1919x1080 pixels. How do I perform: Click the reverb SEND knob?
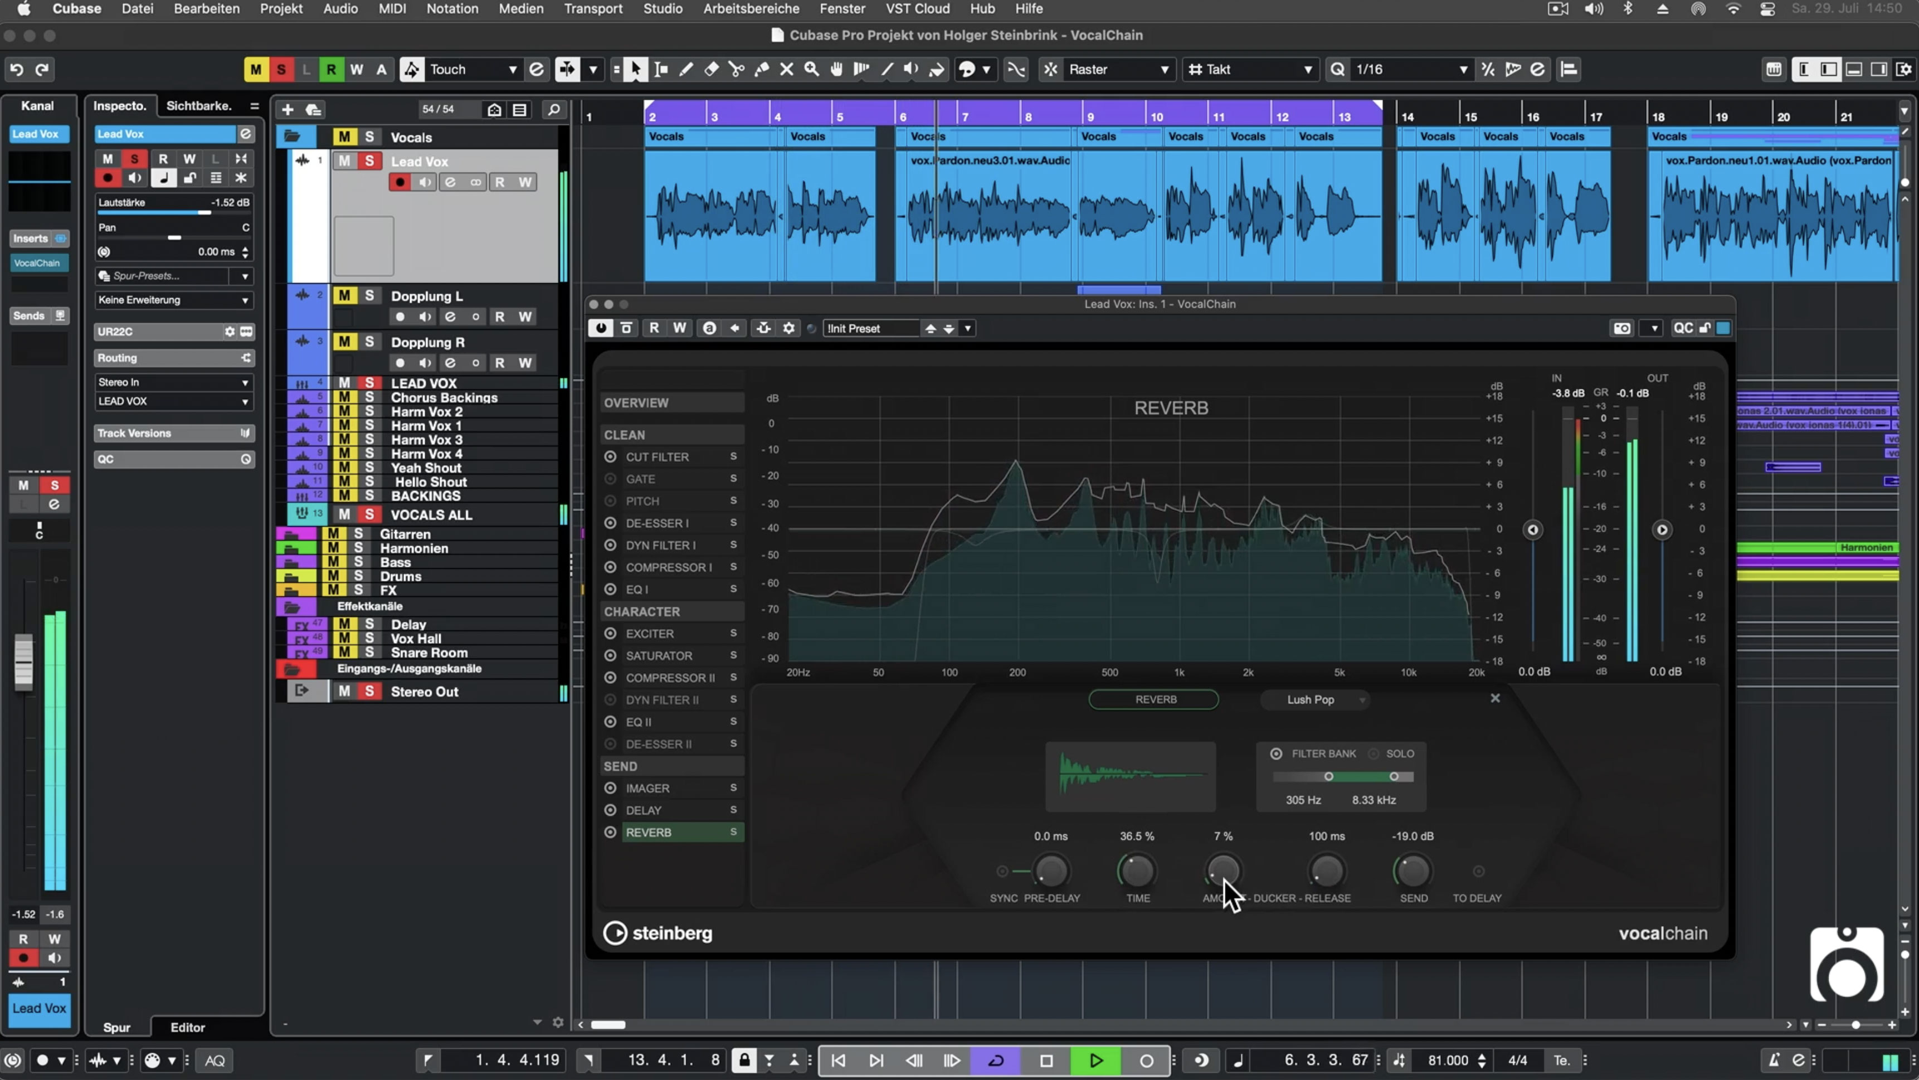click(x=1413, y=870)
